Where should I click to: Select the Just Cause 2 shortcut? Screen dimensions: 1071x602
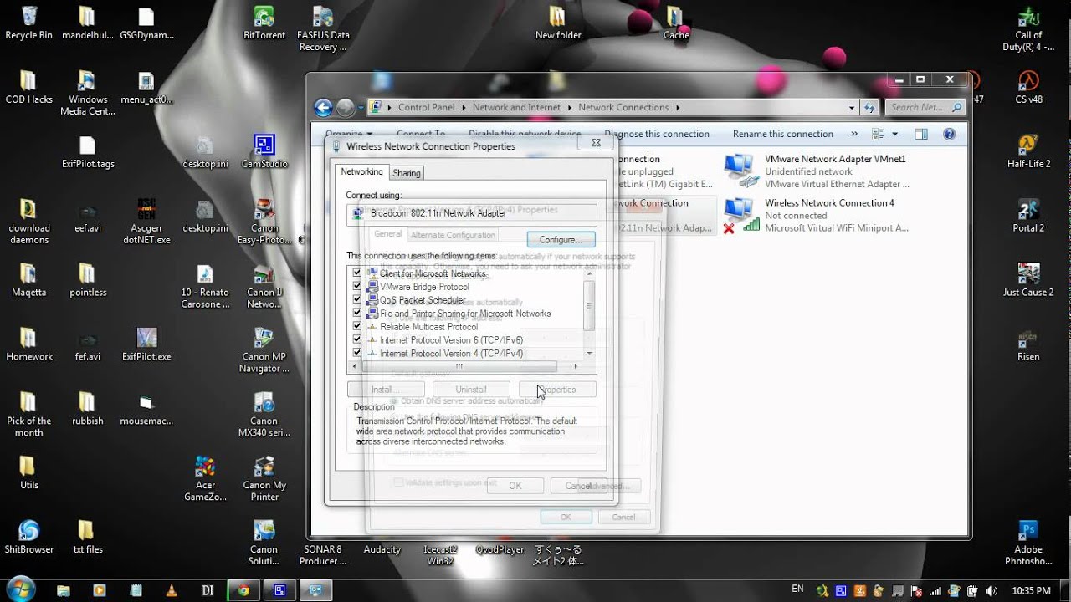1028,280
